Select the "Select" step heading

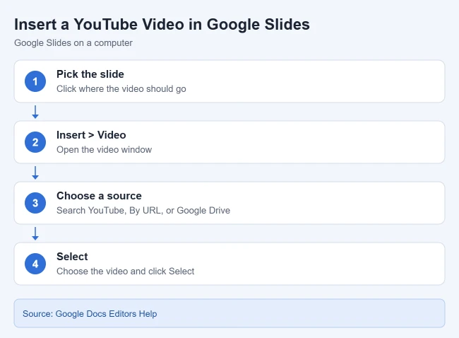point(72,257)
